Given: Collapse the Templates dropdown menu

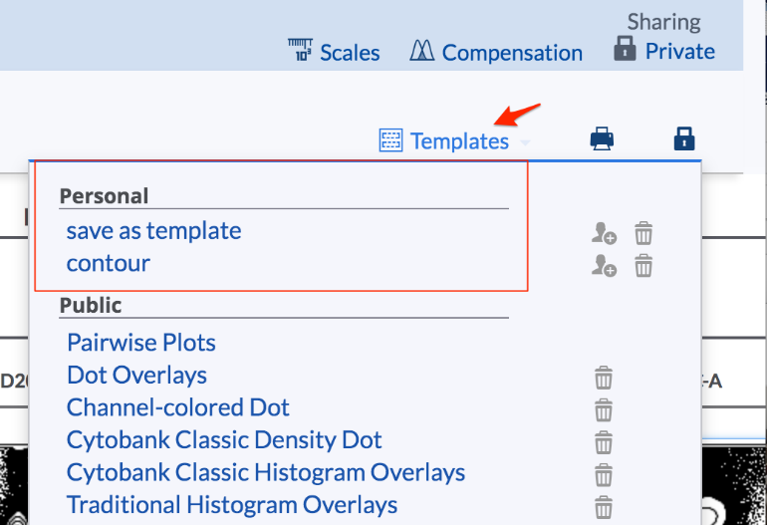Looking at the screenshot, I should point(454,141).
